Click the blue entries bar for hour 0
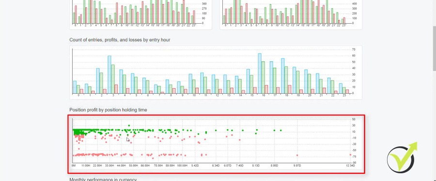This screenshot has height=181, width=436. 75,87
